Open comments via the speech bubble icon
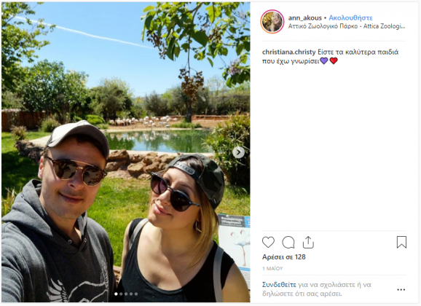The height and width of the screenshot is (306, 421). point(288,243)
